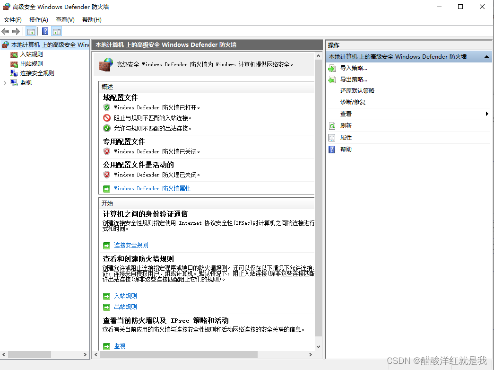Open the 帮助(H) menu
Viewport: 494px width, 370px height.
click(92, 19)
